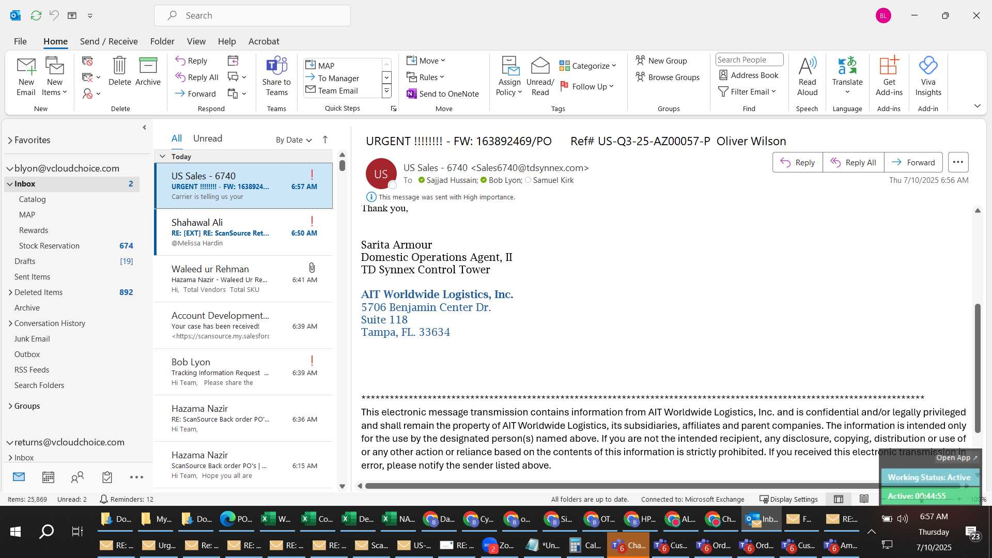Open Tasks view in navigation bar
992x558 pixels.
(x=107, y=477)
